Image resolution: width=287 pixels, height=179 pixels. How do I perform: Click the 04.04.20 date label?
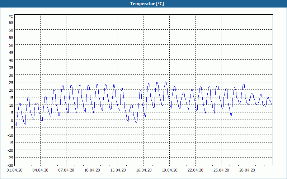(x=40, y=170)
